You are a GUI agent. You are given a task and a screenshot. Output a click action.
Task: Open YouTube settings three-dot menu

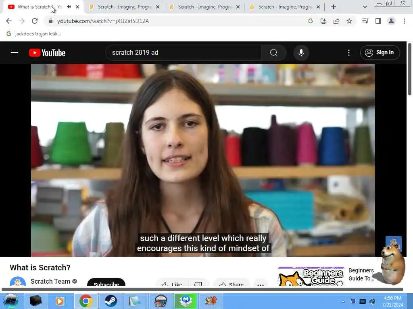click(x=349, y=53)
